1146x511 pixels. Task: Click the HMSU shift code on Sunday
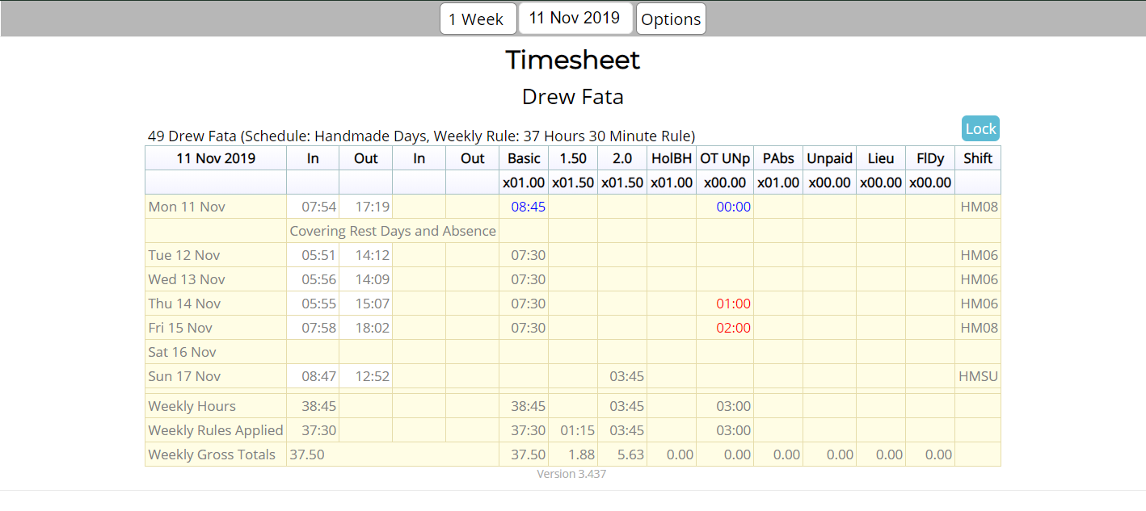tap(978, 376)
